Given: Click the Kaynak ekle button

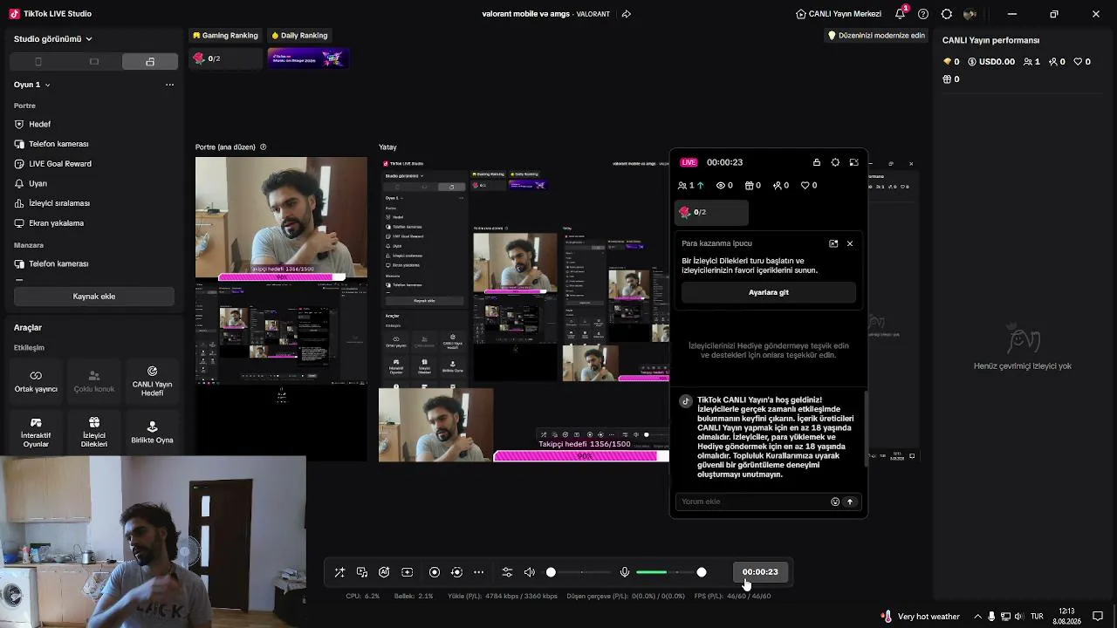Looking at the screenshot, I should [x=94, y=297].
